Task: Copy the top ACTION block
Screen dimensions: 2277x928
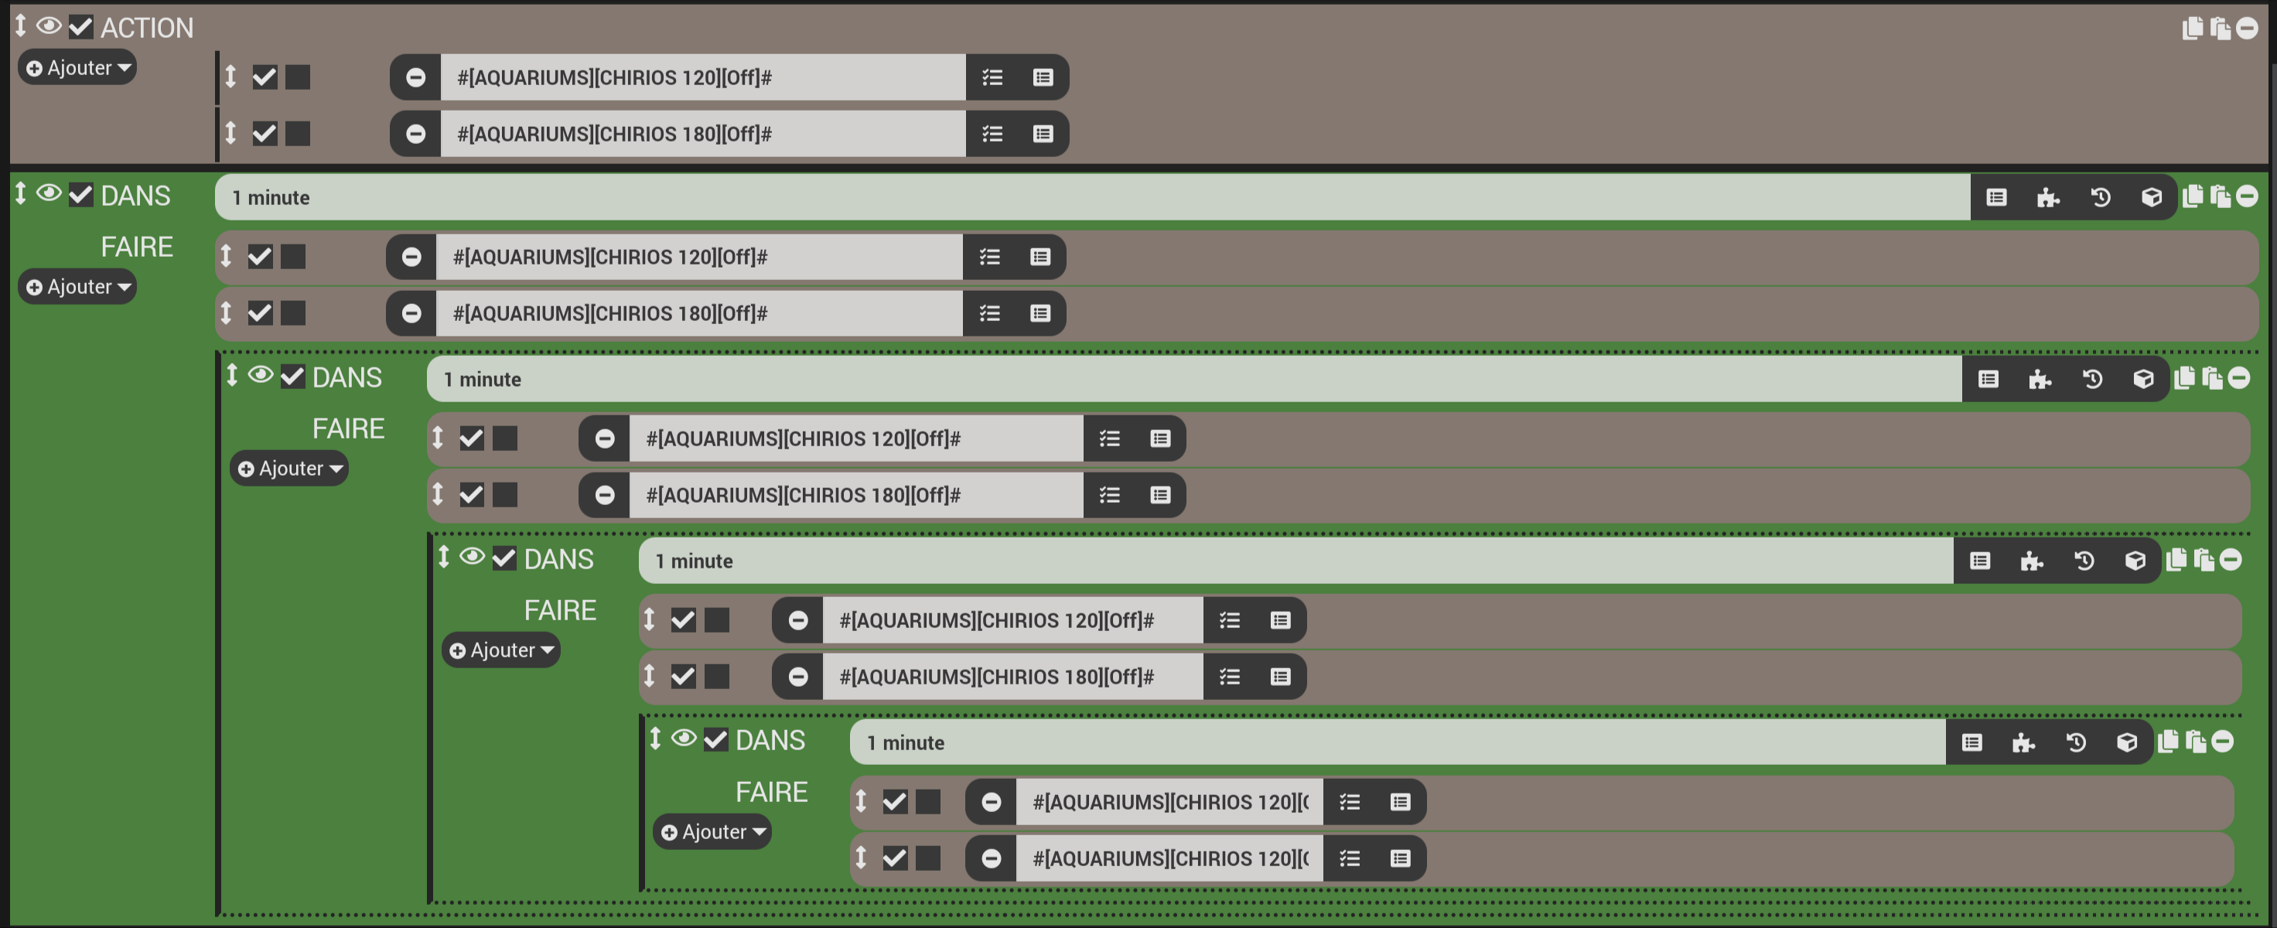Action: (x=2192, y=29)
